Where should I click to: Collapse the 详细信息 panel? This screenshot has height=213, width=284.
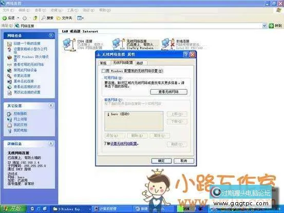51,144
